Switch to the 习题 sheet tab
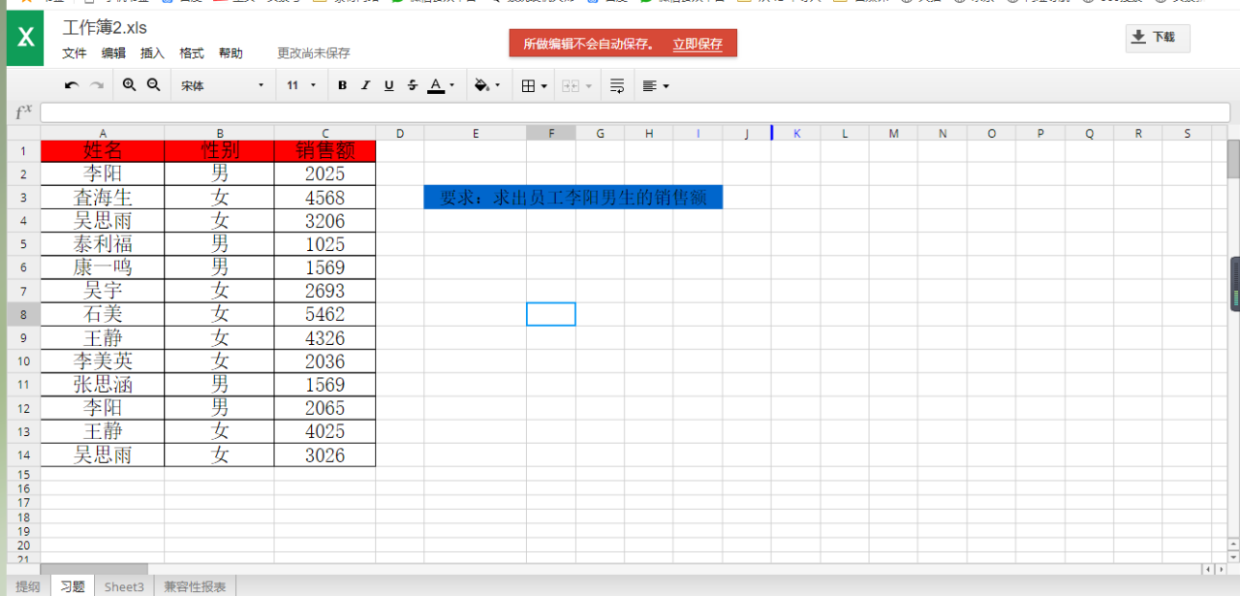Screen dimensions: 1240x596 [x=73, y=586]
